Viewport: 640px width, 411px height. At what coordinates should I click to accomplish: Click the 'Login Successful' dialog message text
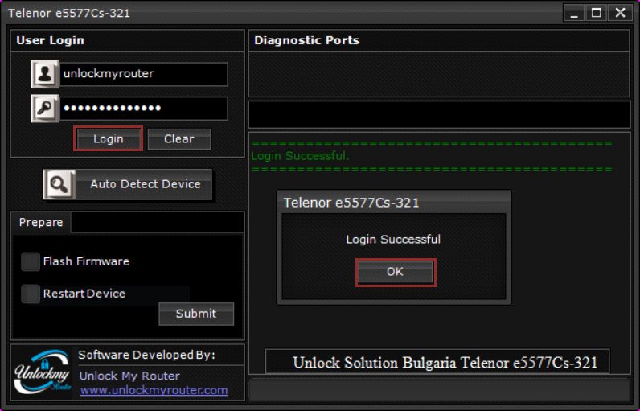point(393,239)
